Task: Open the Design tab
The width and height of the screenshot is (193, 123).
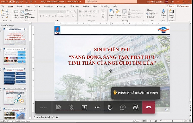Action: coord(37,6)
